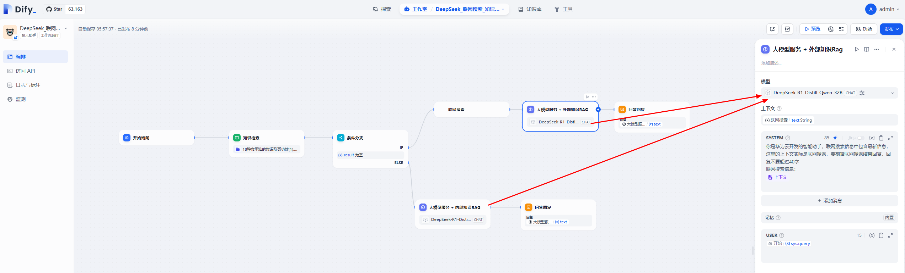The height and width of the screenshot is (273, 905).
Task: Insert variable in USER prompt via {x} icon
Action: coord(872,235)
